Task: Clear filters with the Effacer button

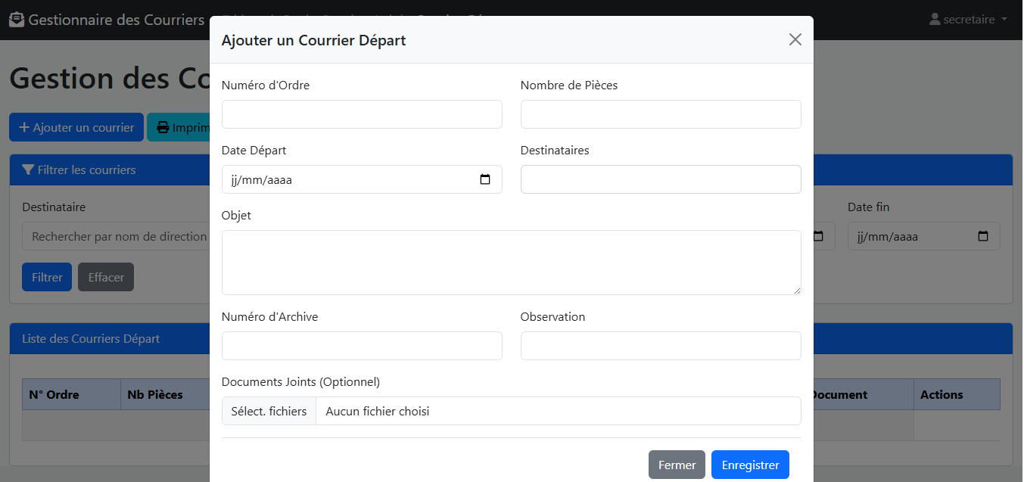Action: point(106,277)
